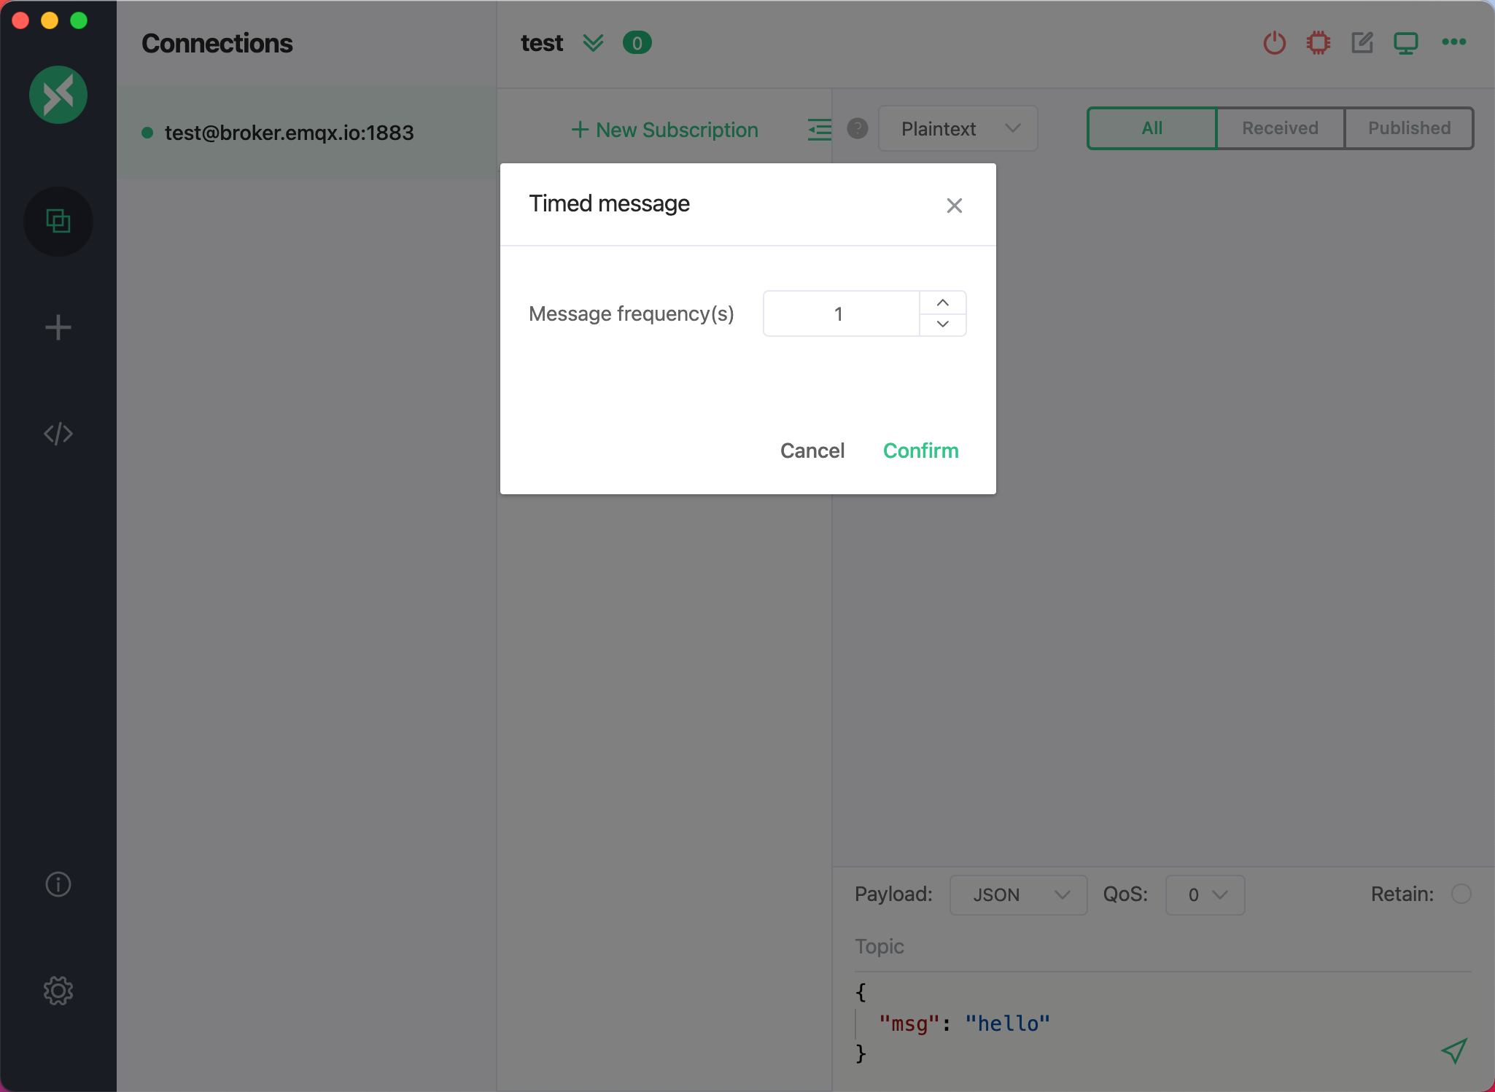Expand the Payload format JSON dropdown
The height and width of the screenshot is (1092, 1495).
click(x=1017, y=894)
